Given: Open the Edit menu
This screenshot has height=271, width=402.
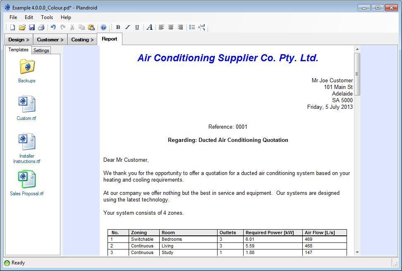Looking at the screenshot, I should pyautogui.click(x=29, y=17).
